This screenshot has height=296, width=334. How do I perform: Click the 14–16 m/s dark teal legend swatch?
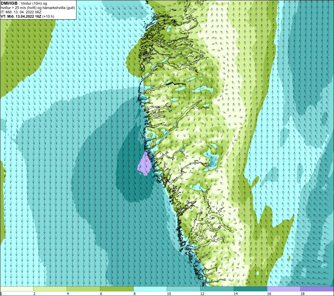pos(250,289)
